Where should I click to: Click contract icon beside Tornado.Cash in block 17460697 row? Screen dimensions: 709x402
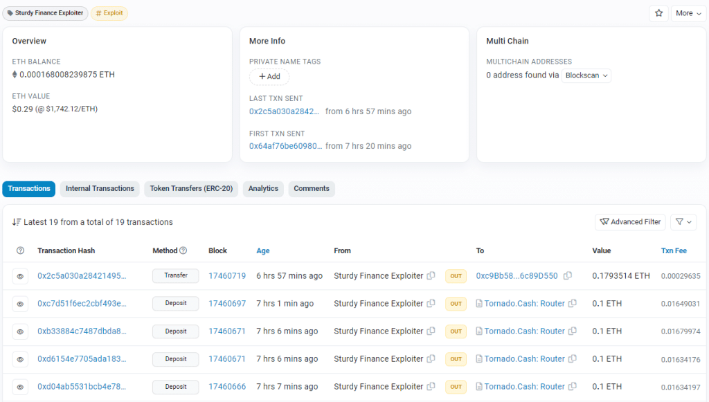click(x=479, y=304)
